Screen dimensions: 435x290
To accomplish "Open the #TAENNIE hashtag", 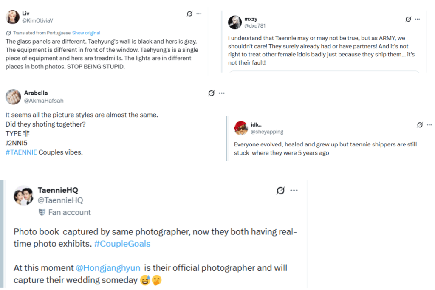I will [22, 152].
